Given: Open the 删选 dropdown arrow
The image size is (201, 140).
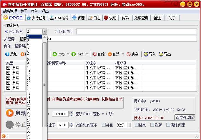Looking at the screenshot, I should [x=123, y=54].
